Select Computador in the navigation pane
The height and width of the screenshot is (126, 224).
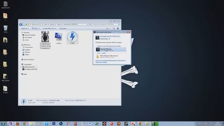pos(27,64)
